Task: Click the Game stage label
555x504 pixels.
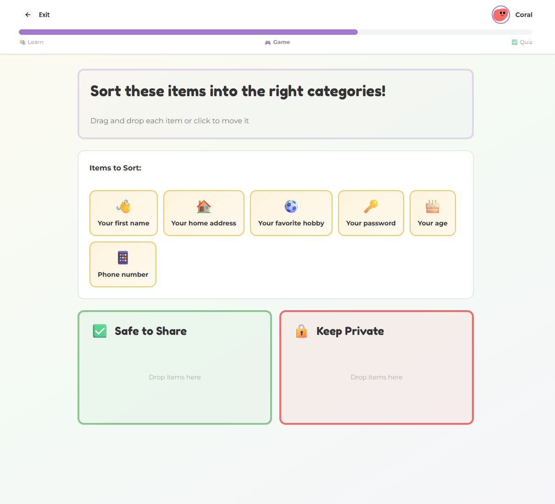Action: pyautogui.click(x=277, y=42)
